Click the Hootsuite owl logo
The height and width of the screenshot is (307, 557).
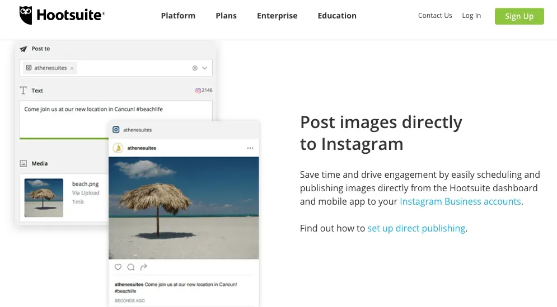[26, 15]
